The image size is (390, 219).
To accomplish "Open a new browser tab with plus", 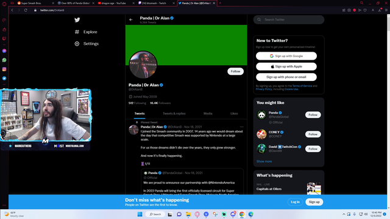I will coord(220,3).
